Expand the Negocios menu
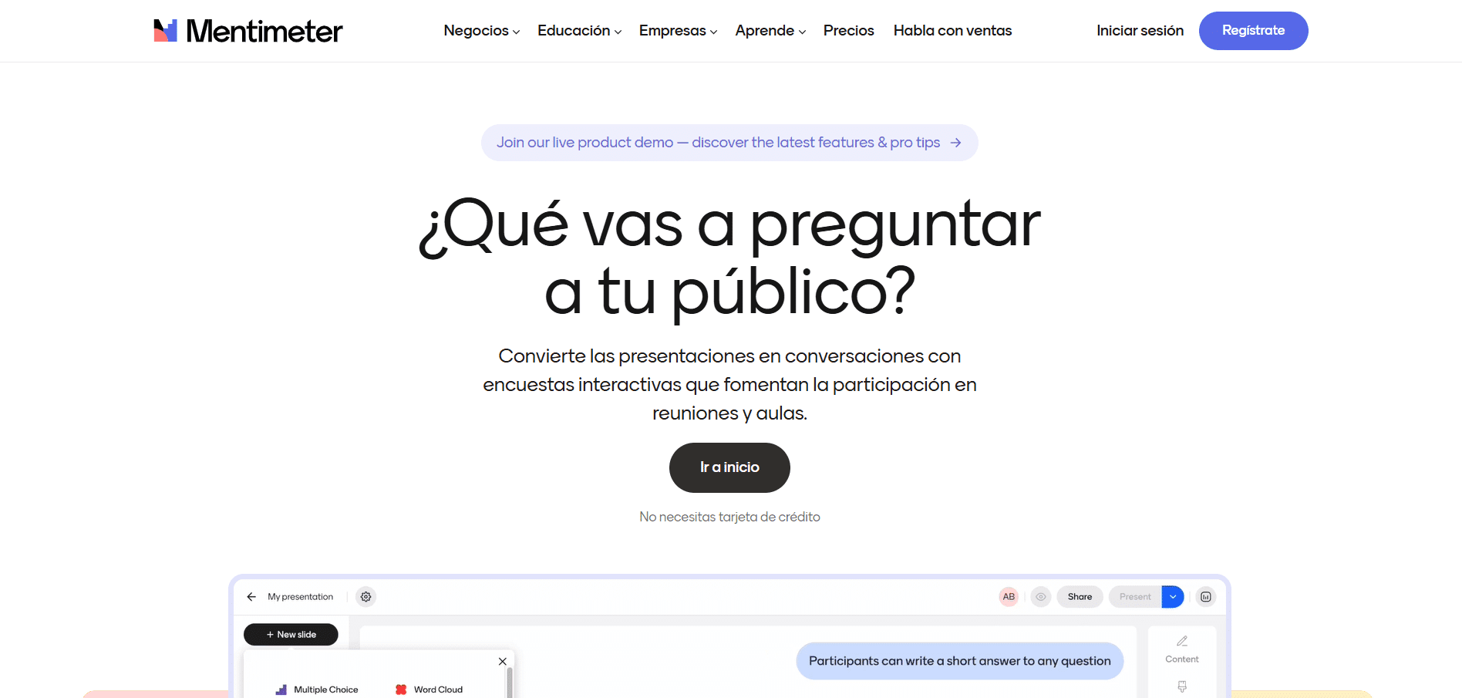 [x=481, y=31]
